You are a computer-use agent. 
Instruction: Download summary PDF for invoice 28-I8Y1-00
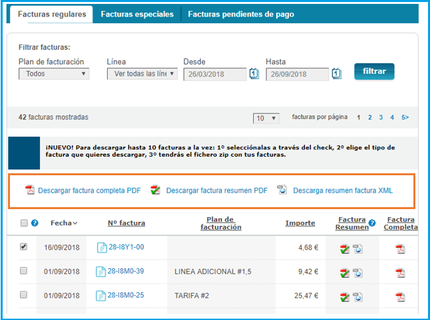[x=345, y=249]
